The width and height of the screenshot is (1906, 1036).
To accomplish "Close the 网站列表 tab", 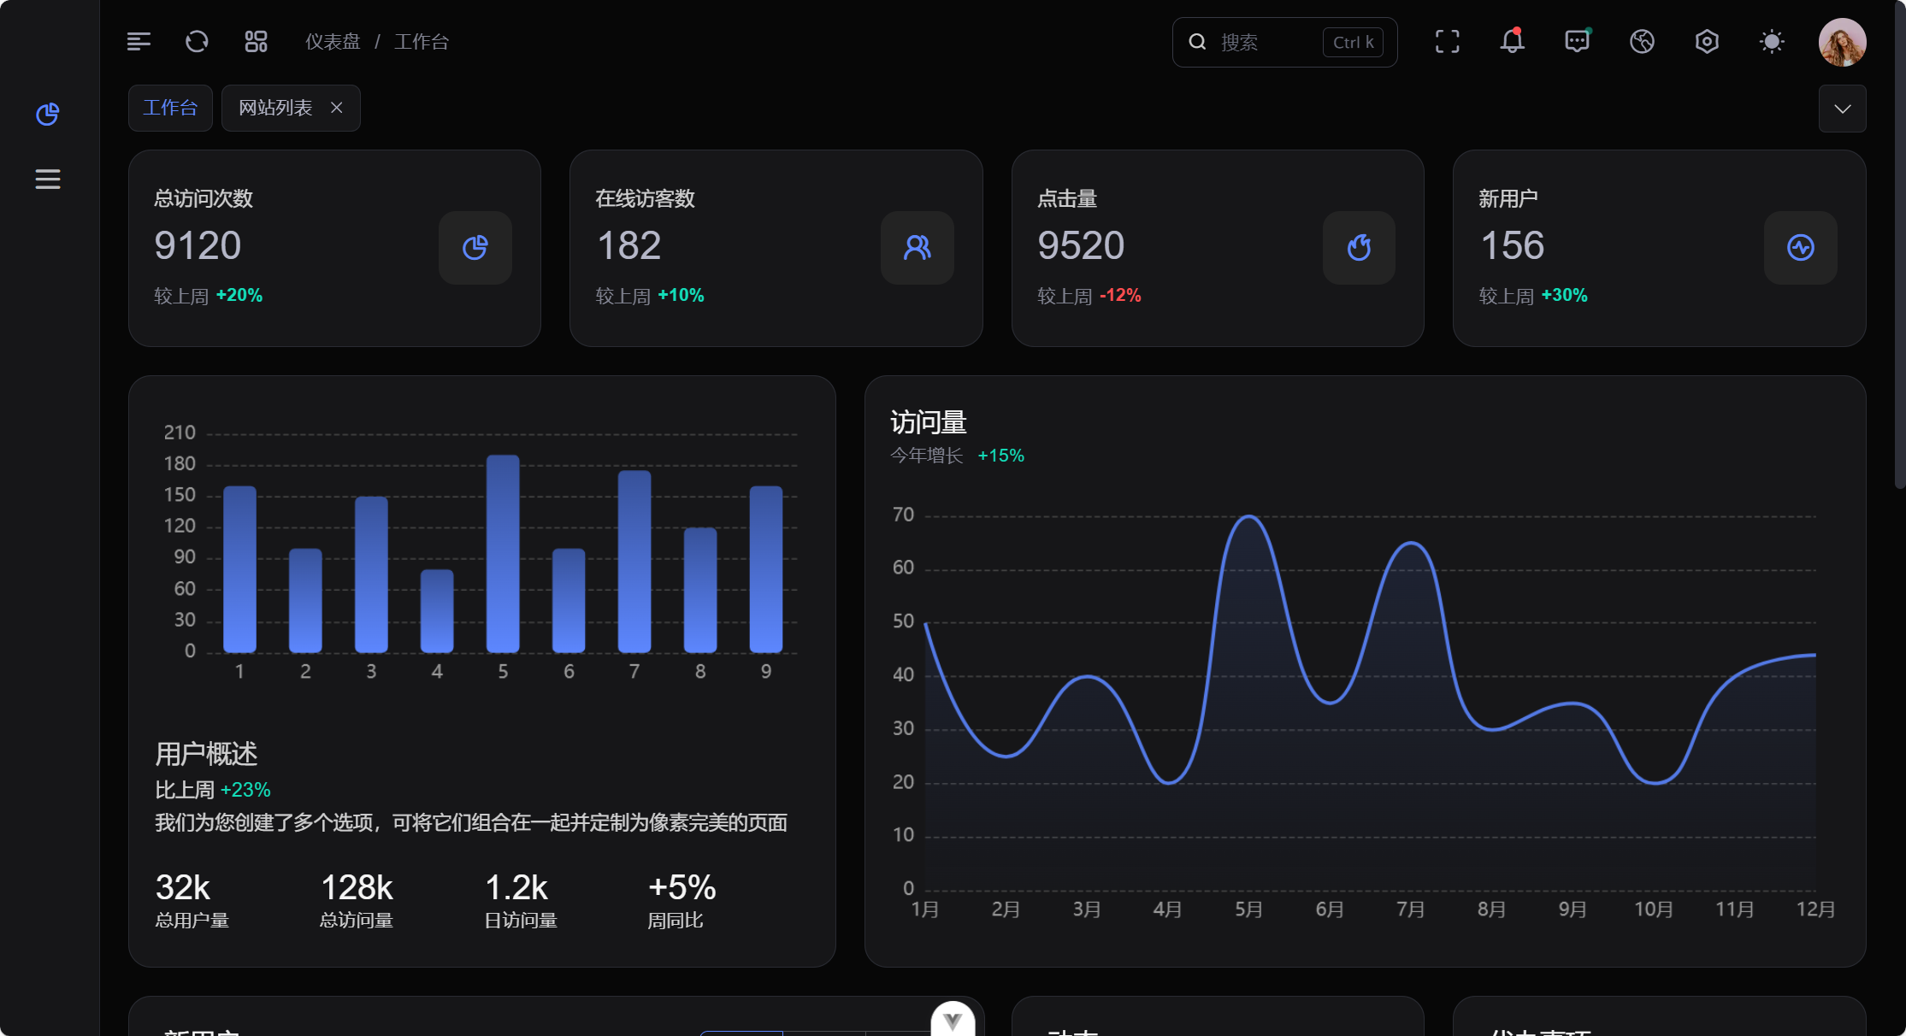I will coord(337,108).
